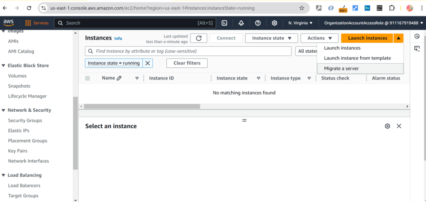Screen dimensions: 426x202
Task: Go to Security Groups in sidebar
Action: click(x=25, y=120)
